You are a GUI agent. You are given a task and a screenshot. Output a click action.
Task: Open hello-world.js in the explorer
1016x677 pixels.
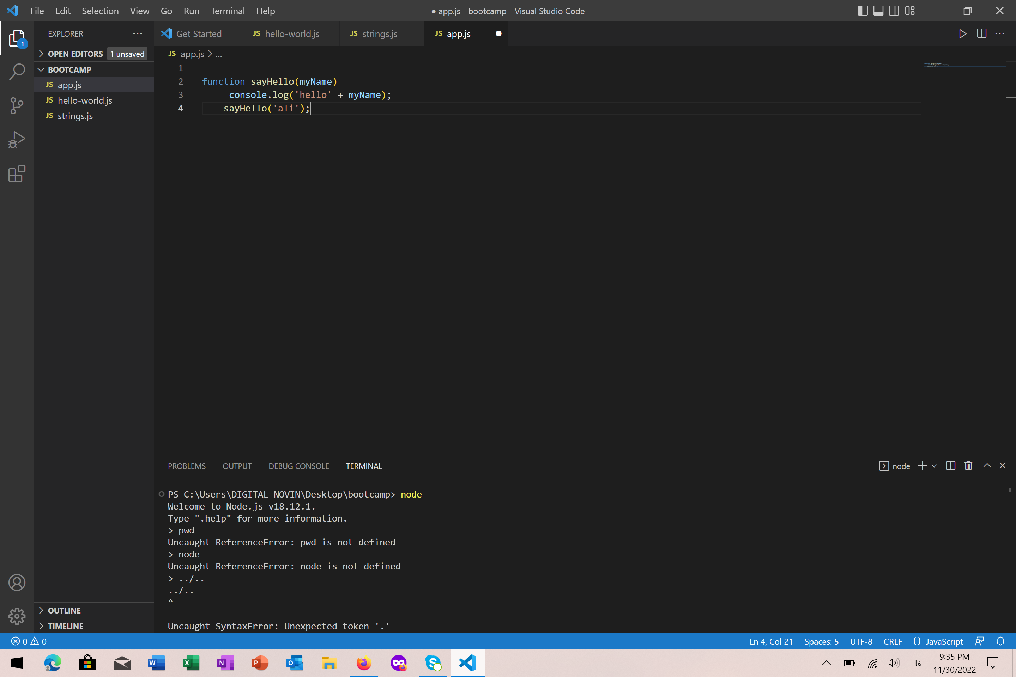pyautogui.click(x=85, y=100)
